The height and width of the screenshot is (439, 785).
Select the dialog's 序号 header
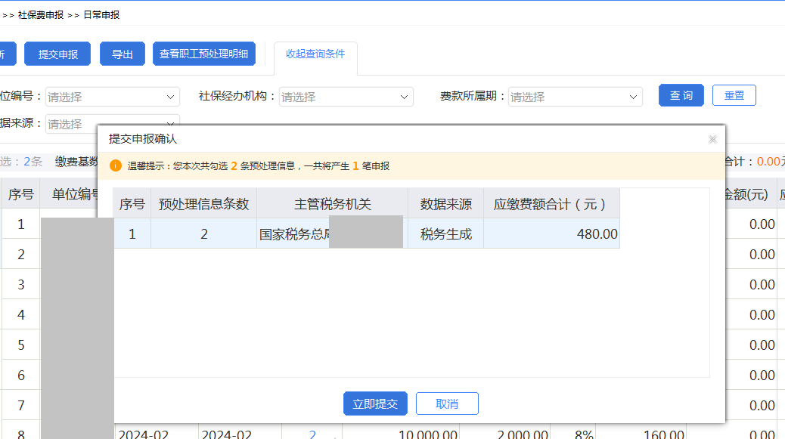click(132, 204)
